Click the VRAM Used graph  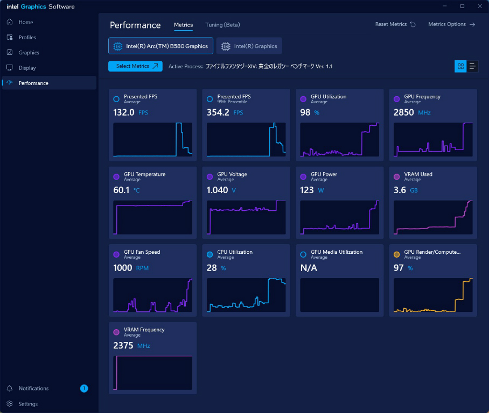coord(433,218)
